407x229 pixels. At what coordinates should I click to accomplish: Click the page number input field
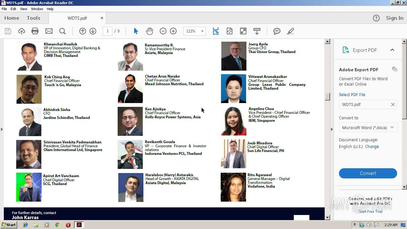click(x=107, y=31)
